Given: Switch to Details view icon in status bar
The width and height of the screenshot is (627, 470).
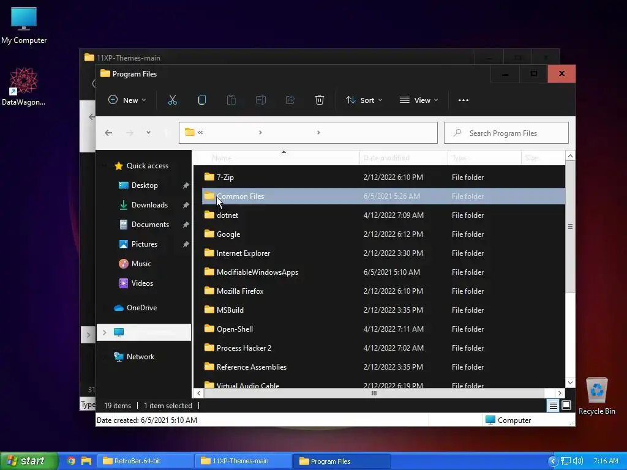Looking at the screenshot, I should tap(553, 406).
